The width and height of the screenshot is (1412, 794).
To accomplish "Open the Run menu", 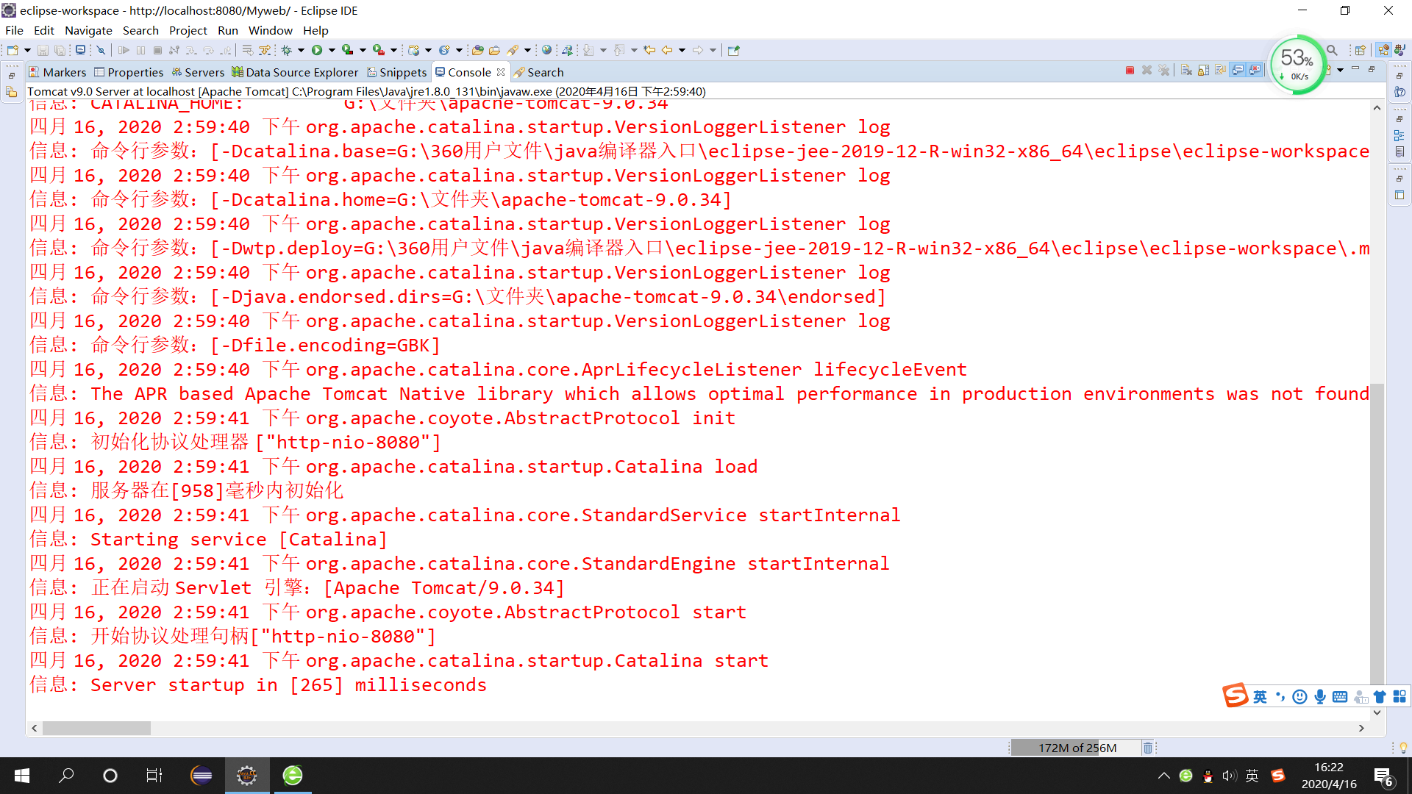I will coord(228,30).
